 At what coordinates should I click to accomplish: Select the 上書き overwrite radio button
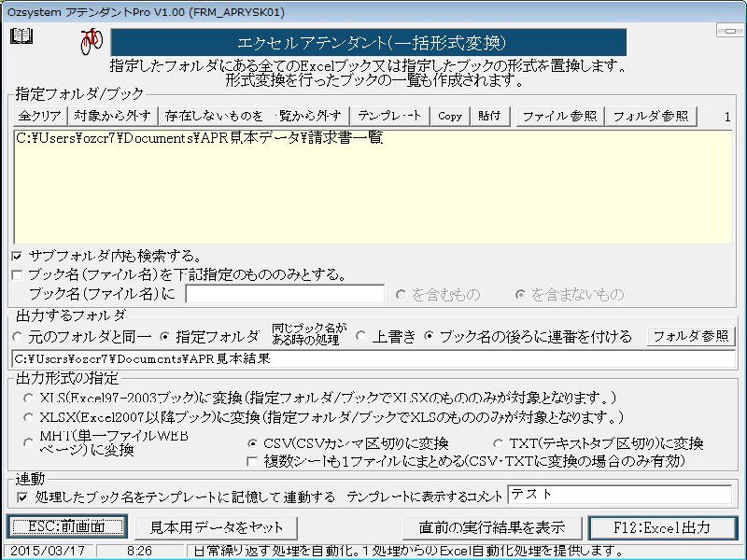pos(360,336)
